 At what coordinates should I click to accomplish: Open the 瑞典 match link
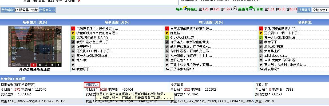click(x=179, y=9)
